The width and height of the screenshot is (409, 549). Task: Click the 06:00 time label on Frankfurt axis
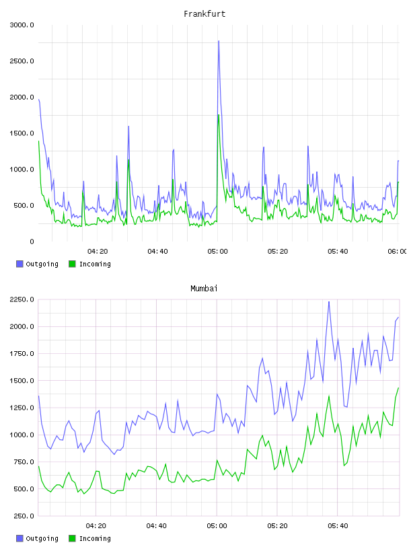(x=397, y=252)
